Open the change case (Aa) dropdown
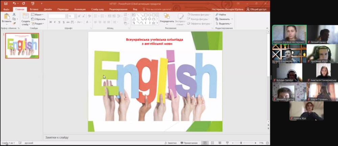Screen dimensions: 338x146 (79, 22)
